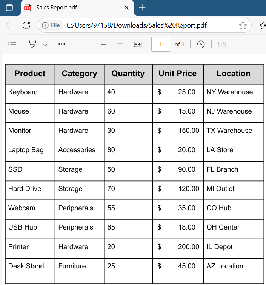Click the Location column header

[x=234, y=74]
